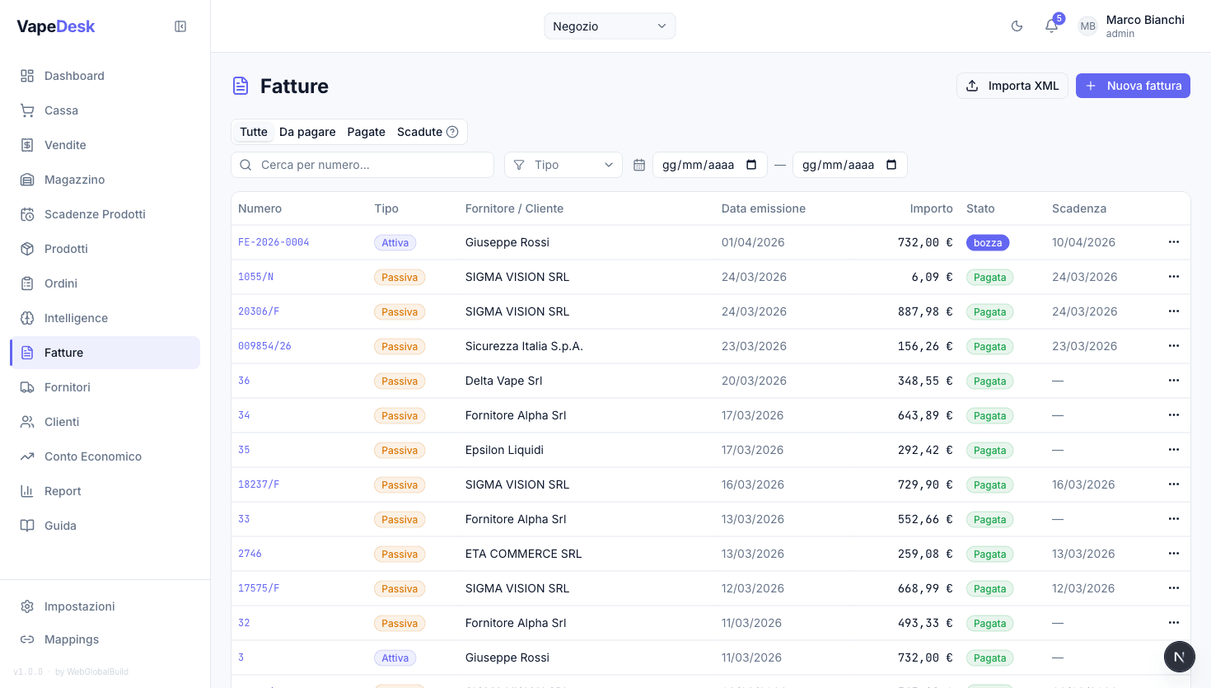Expand the Negozio store selector
The image size is (1211, 688).
(x=610, y=26)
